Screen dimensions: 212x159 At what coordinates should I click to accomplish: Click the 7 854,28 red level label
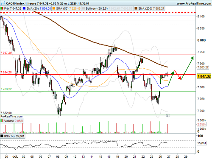[x=6, y=73]
